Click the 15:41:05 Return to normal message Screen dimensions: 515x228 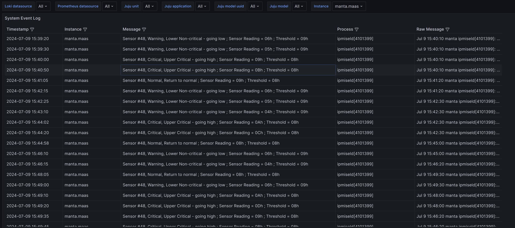[201, 80]
